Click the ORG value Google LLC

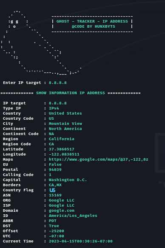[x=61, y=200]
